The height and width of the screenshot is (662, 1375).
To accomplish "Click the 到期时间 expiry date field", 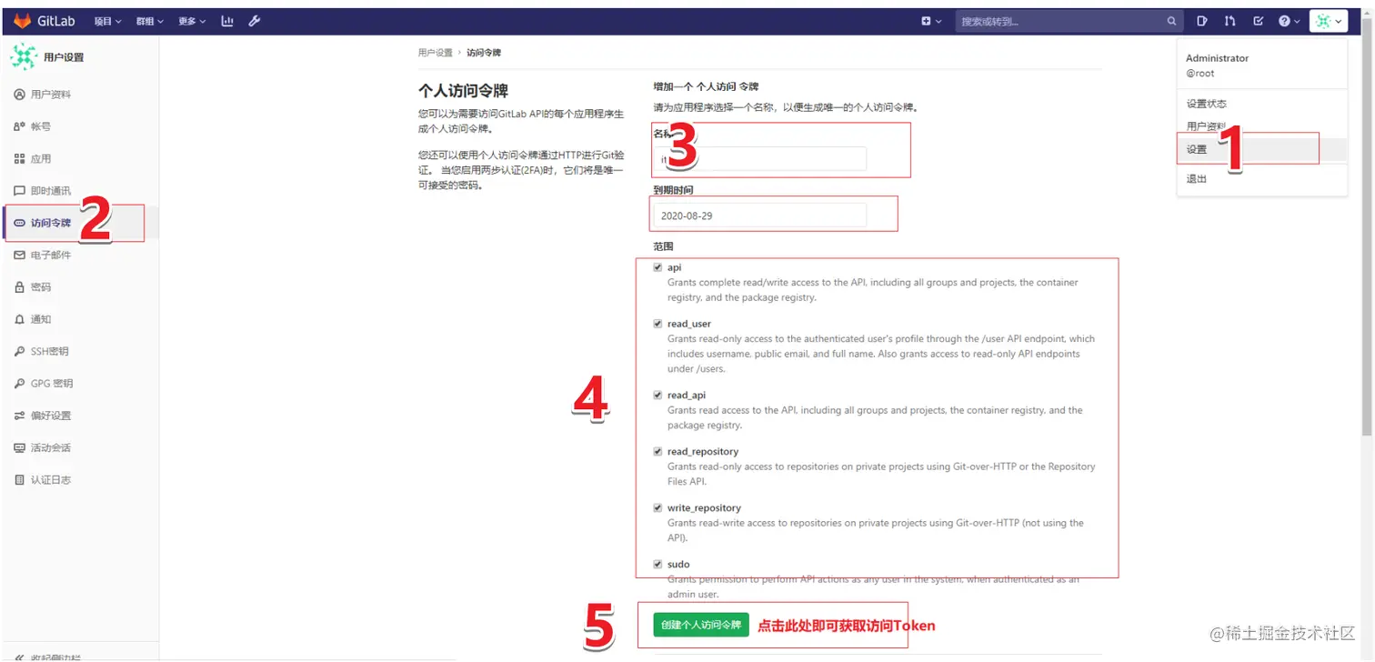I will click(x=759, y=216).
